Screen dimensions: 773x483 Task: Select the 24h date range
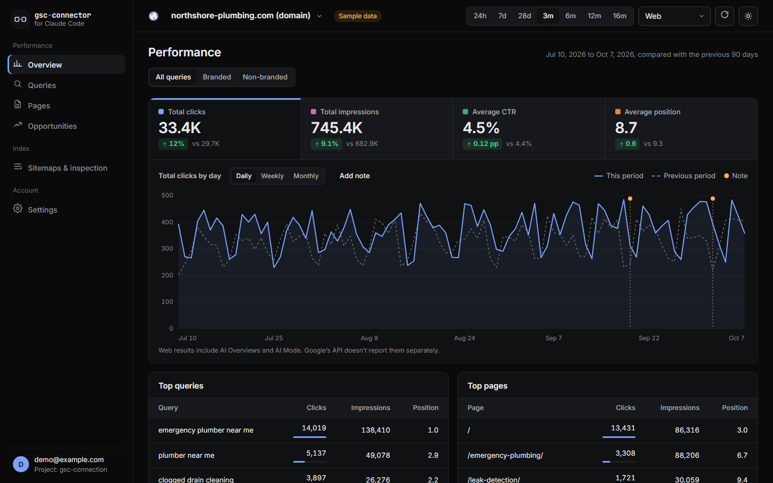[x=480, y=16]
